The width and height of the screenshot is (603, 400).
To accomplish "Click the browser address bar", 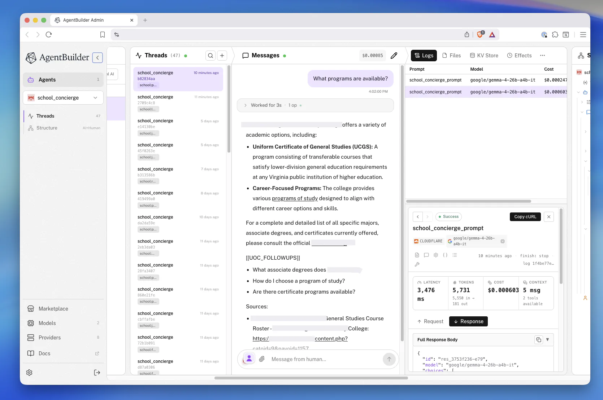I will coord(289,35).
